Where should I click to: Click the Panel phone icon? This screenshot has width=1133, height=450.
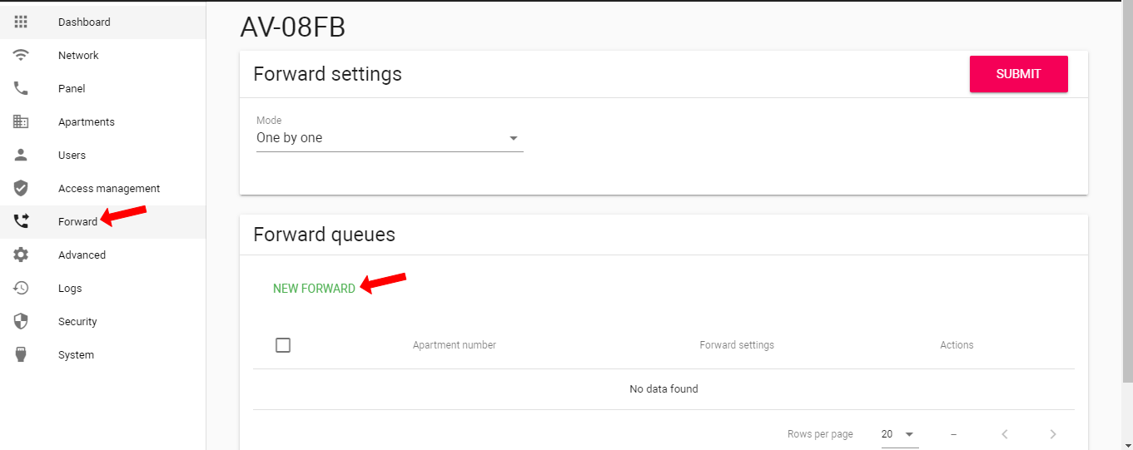point(22,88)
